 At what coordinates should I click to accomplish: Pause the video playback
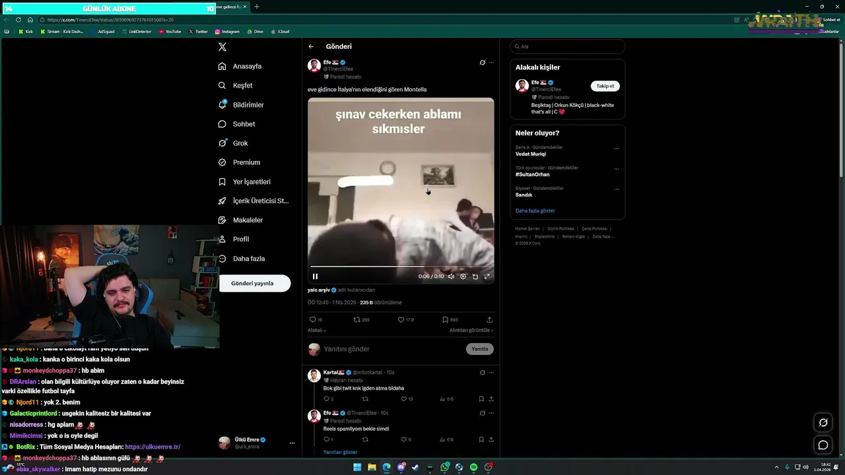point(315,276)
